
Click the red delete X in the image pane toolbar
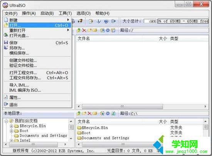tap(84, 30)
